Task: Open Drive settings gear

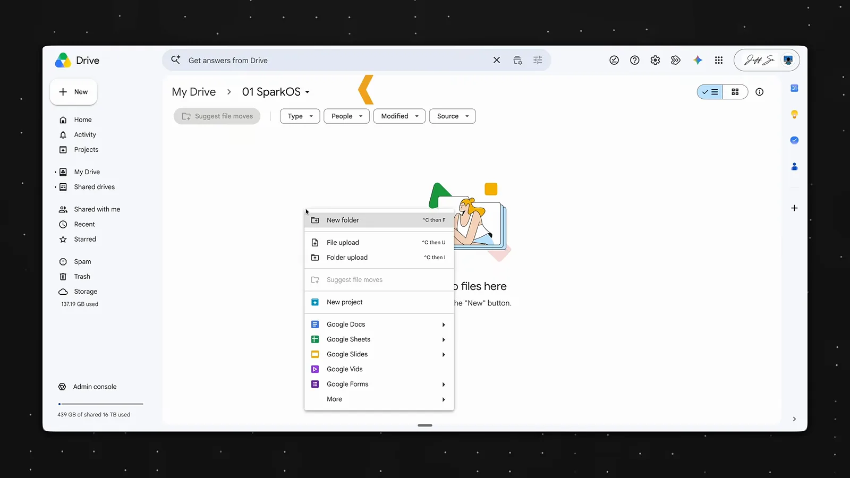Action: click(x=655, y=61)
